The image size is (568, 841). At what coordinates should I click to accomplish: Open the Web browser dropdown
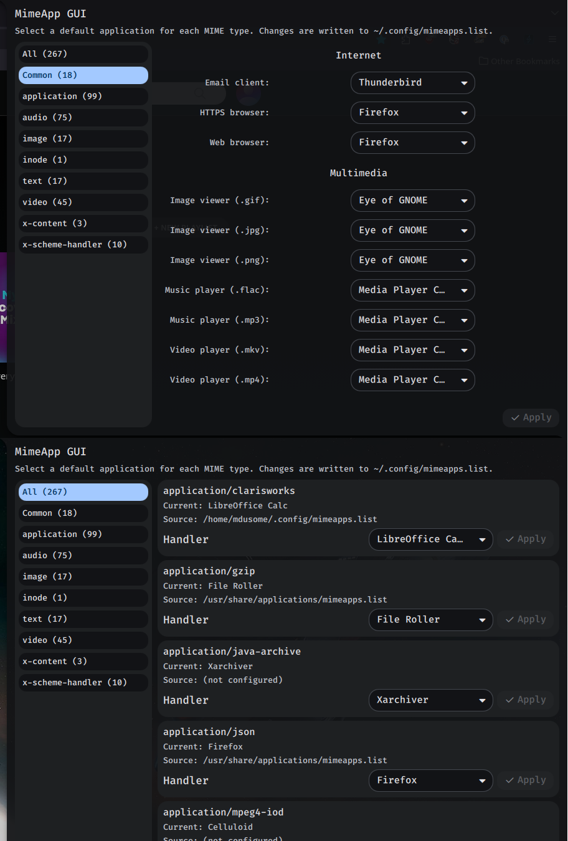click(412, 143)
